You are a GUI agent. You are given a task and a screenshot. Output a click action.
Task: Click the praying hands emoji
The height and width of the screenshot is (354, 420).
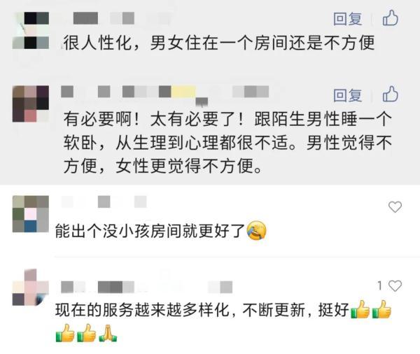108,334
